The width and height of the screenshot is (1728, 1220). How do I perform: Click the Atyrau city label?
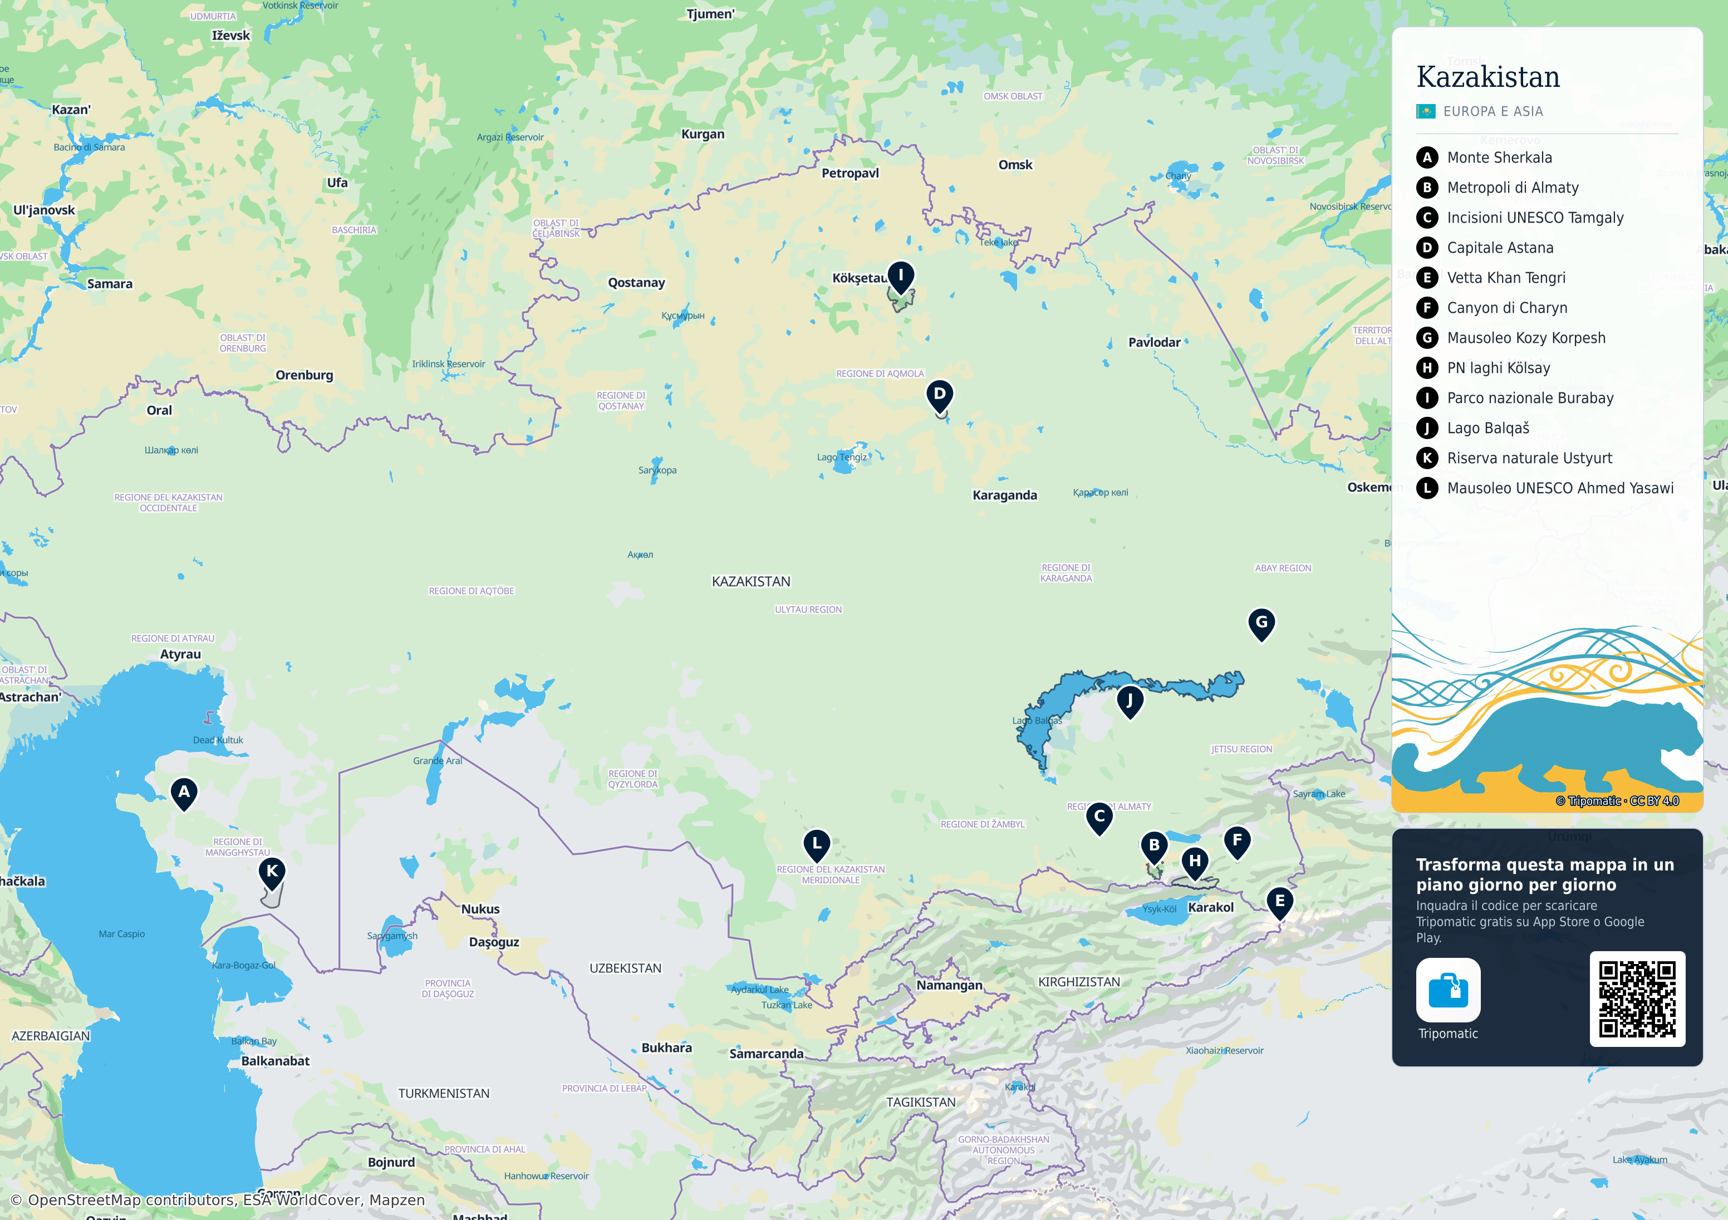tap(180, 655)
